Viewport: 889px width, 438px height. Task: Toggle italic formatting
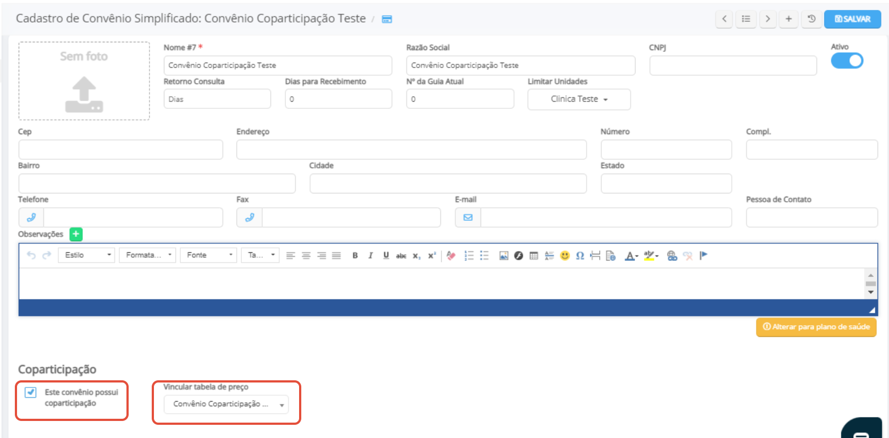371,256
